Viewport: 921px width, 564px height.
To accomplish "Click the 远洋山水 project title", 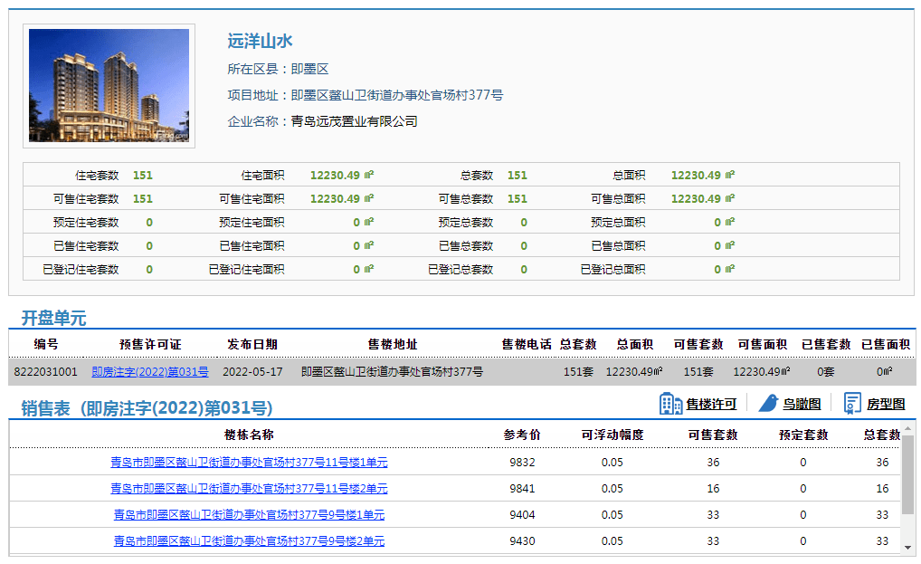I will click(260, 41).
